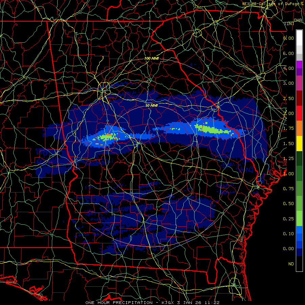Image resolution: width=305 pixels, height=305 pixels.
Task: Click the black ND legend swatch
Action: pos(299,264)
